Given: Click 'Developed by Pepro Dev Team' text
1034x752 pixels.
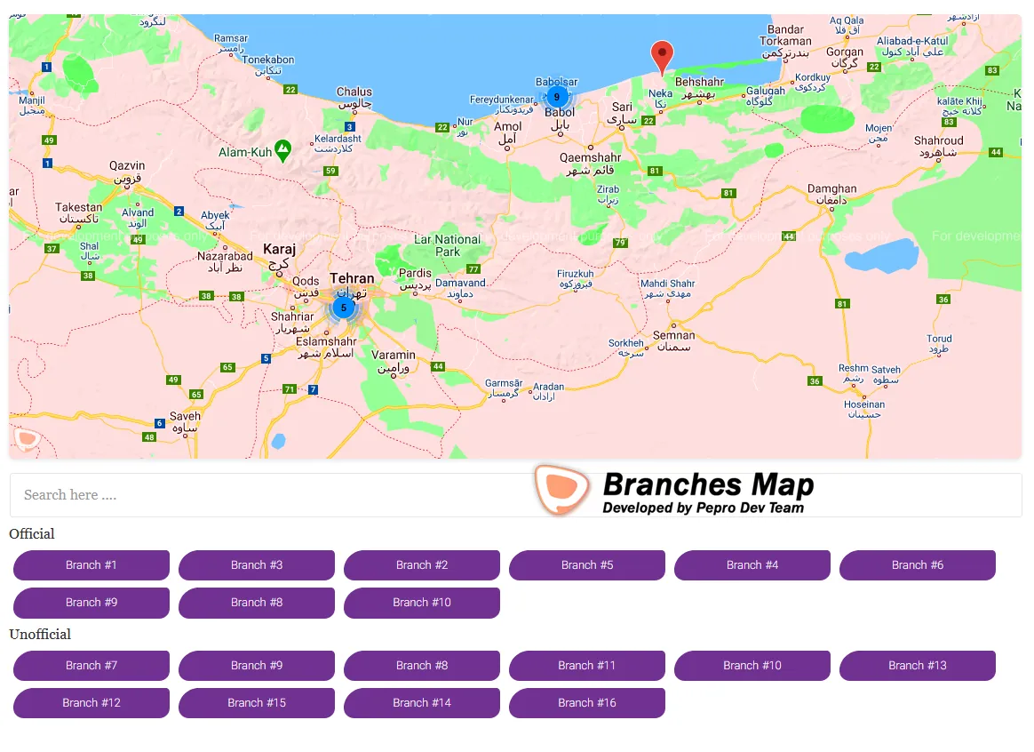Looking at the screenshot, I should pos(703,508).
